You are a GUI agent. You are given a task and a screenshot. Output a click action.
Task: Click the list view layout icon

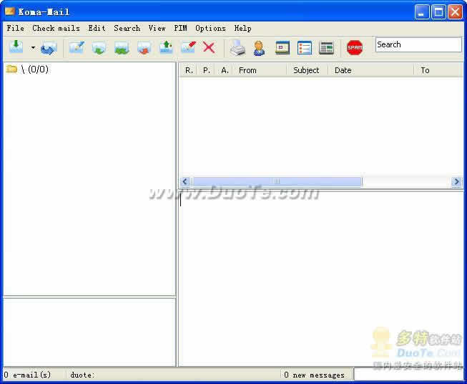coord(305,48)
